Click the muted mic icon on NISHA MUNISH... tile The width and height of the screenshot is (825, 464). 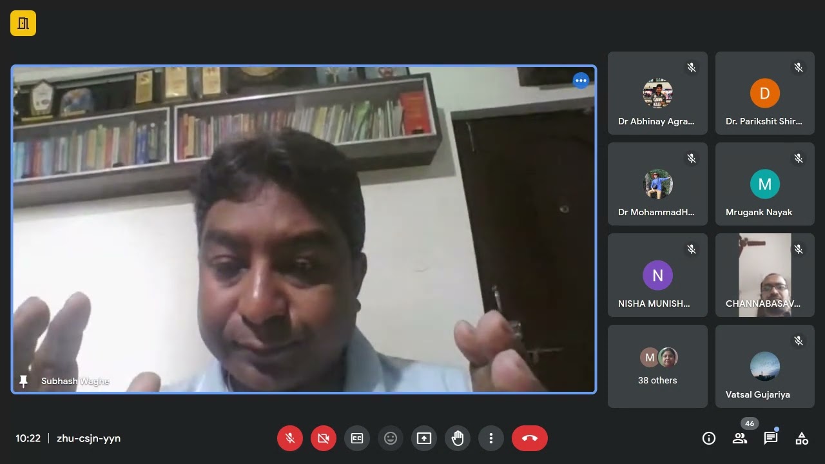click(692, 249)
